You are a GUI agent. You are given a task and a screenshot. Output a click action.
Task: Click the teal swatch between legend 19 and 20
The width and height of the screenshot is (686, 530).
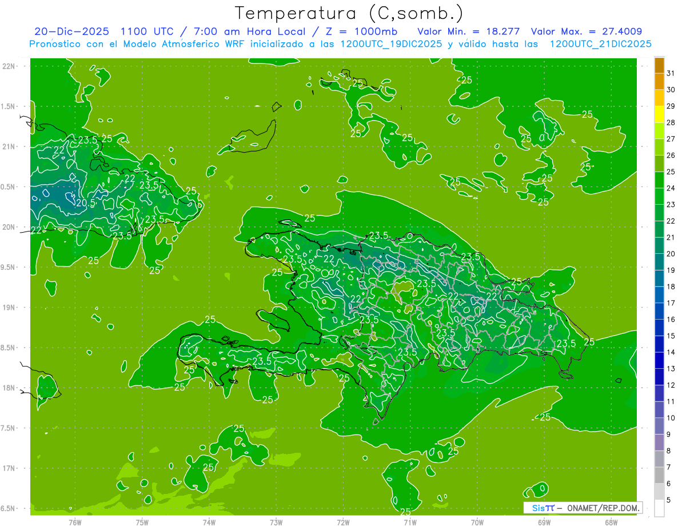click(660, 262)
